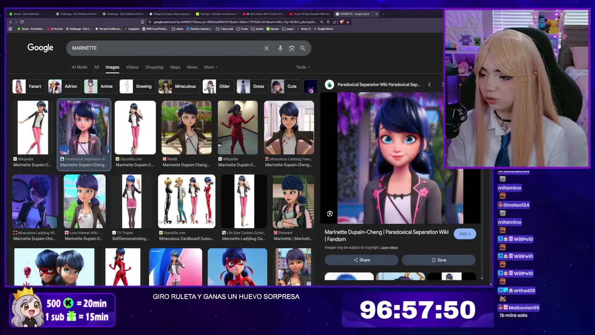
Task: Open PEAK Scout Plushie bookmark
Action: (x=155, y=29)
